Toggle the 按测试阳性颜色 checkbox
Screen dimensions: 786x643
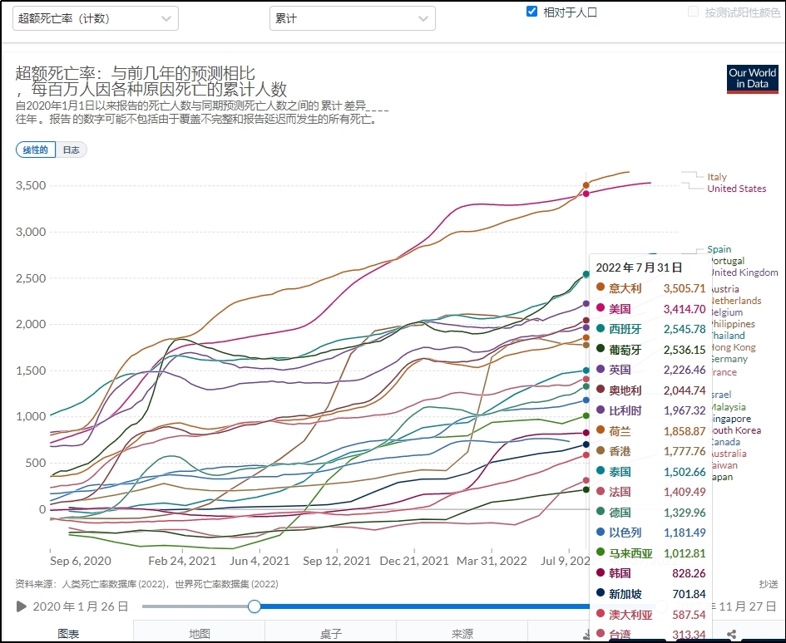tap(694, 12)
